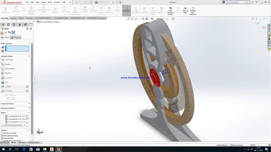The image size is (271, 152).
Task: Expand the Accem4 tree node arrow
Action: (35, 22)
